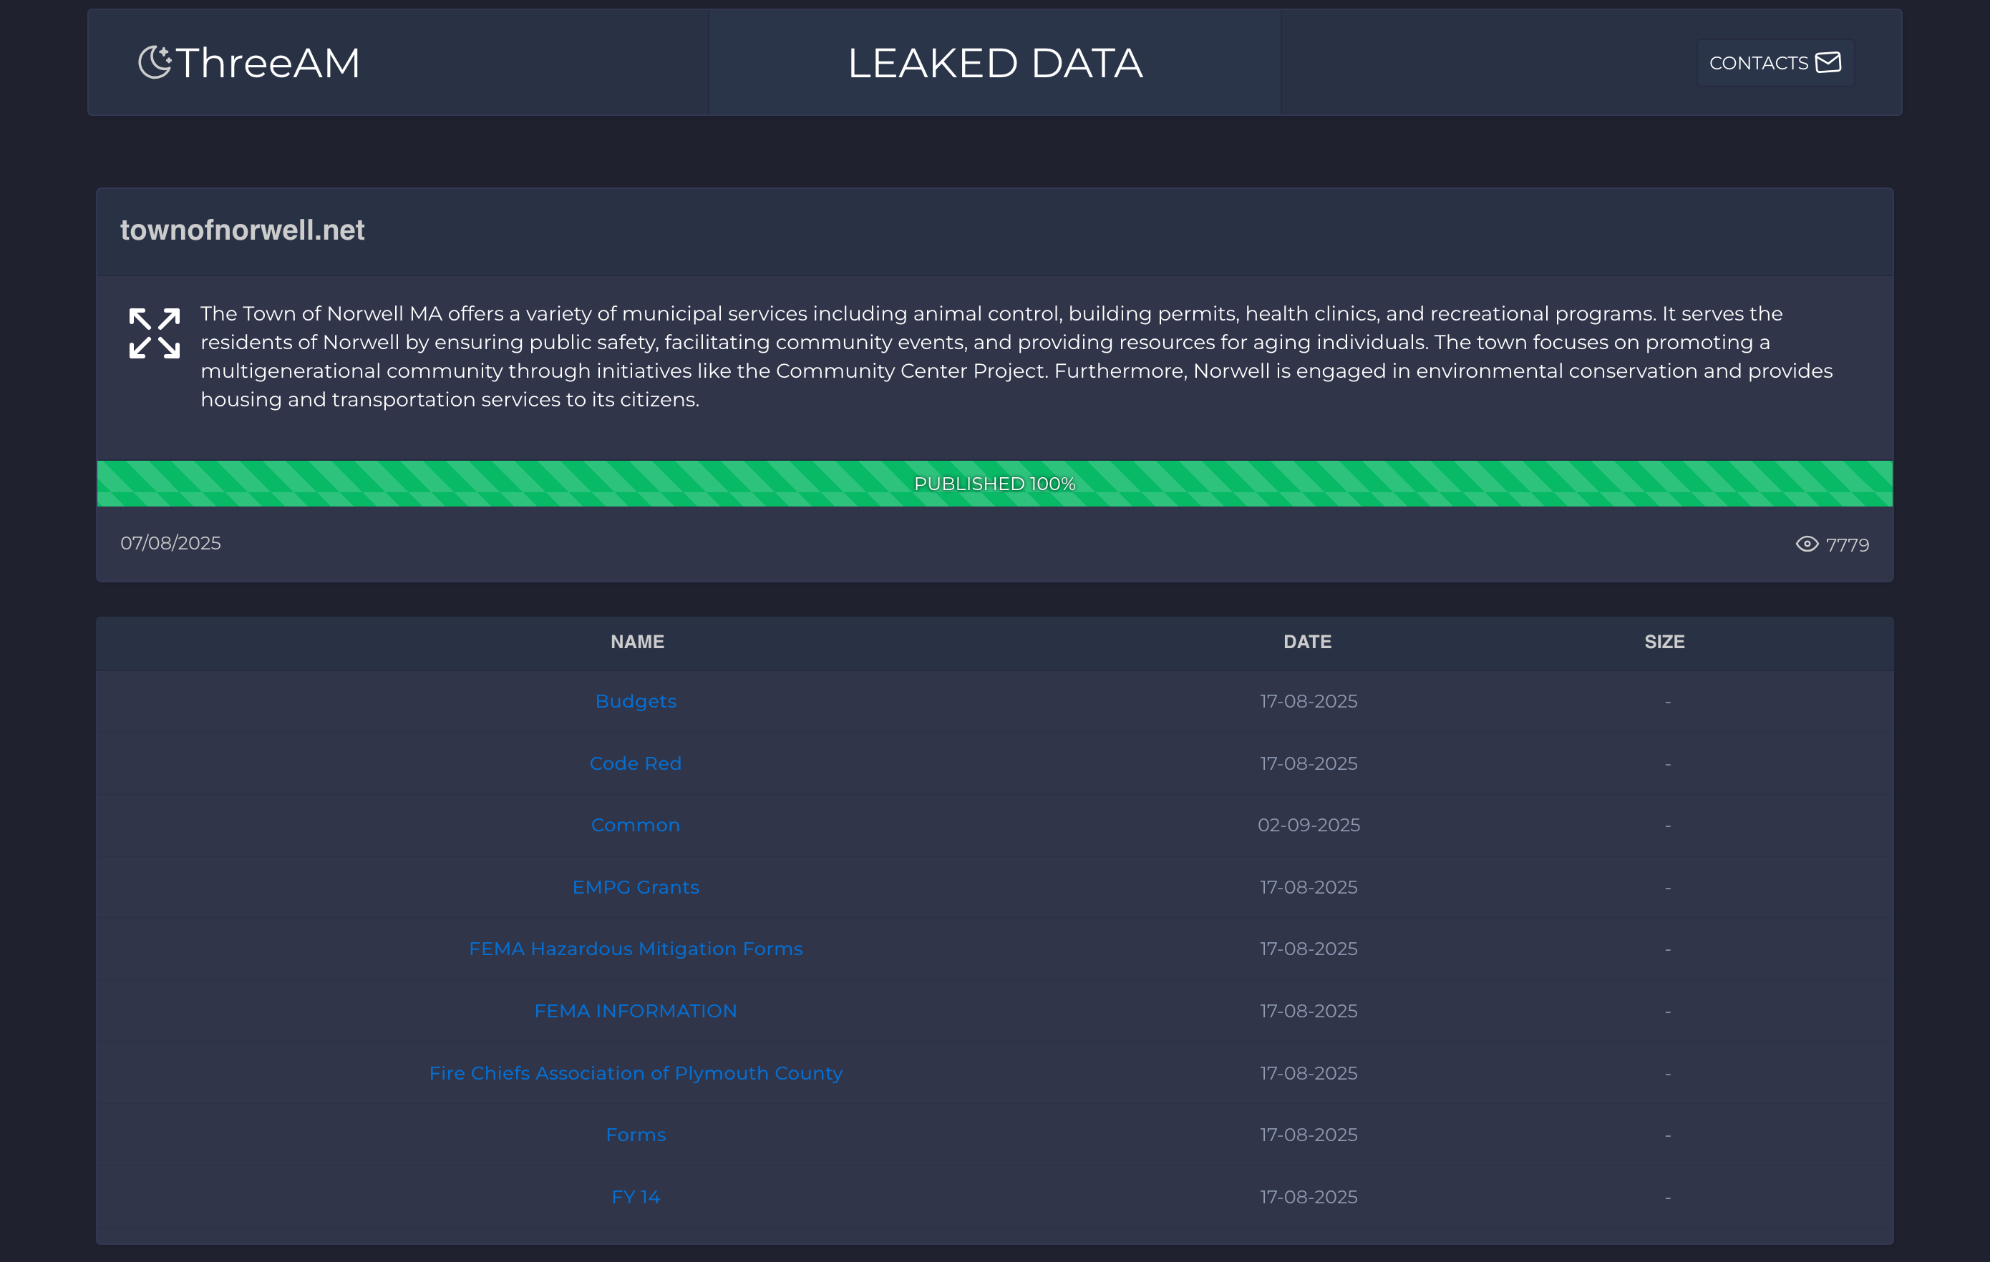
Task: Open the EMPG Grants folder link
Action: [x=636, y=886]
